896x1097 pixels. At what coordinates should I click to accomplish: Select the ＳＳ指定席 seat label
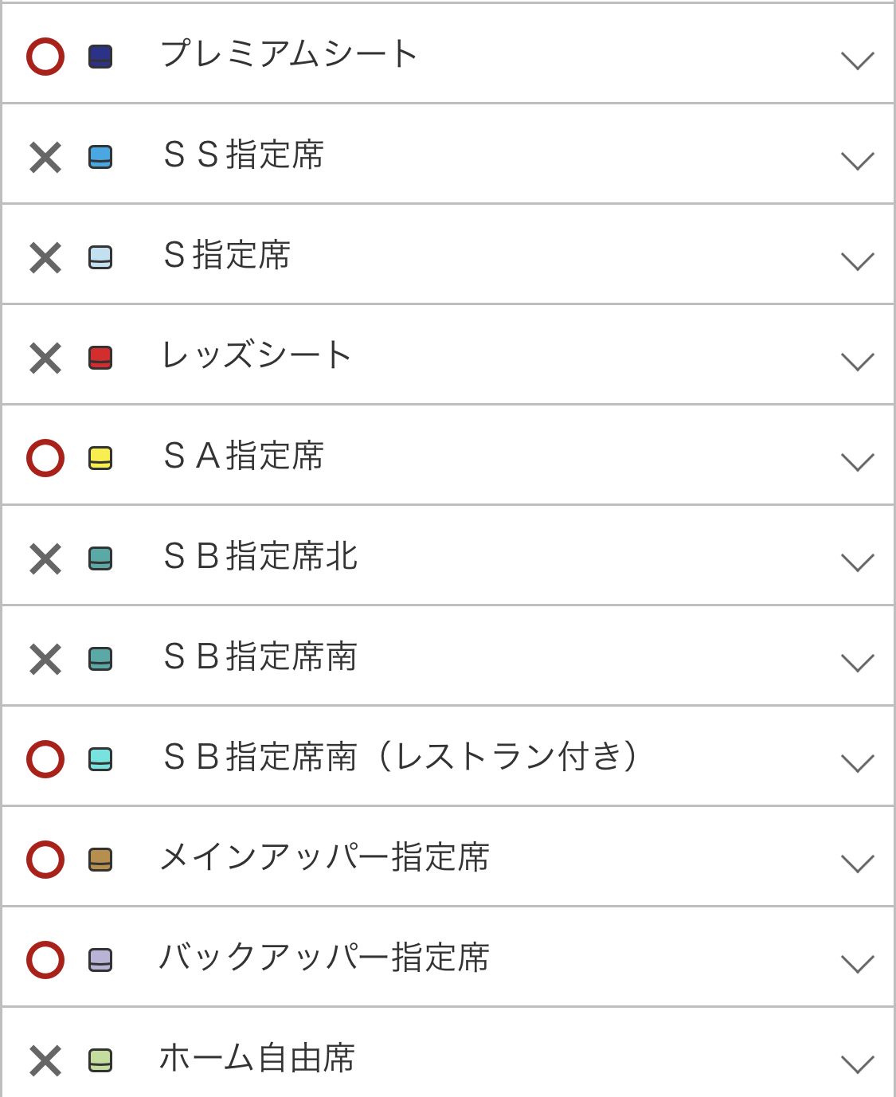[x=244, y=155]
